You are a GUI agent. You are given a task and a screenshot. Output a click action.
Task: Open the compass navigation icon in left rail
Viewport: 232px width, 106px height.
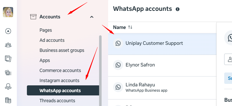8,31
